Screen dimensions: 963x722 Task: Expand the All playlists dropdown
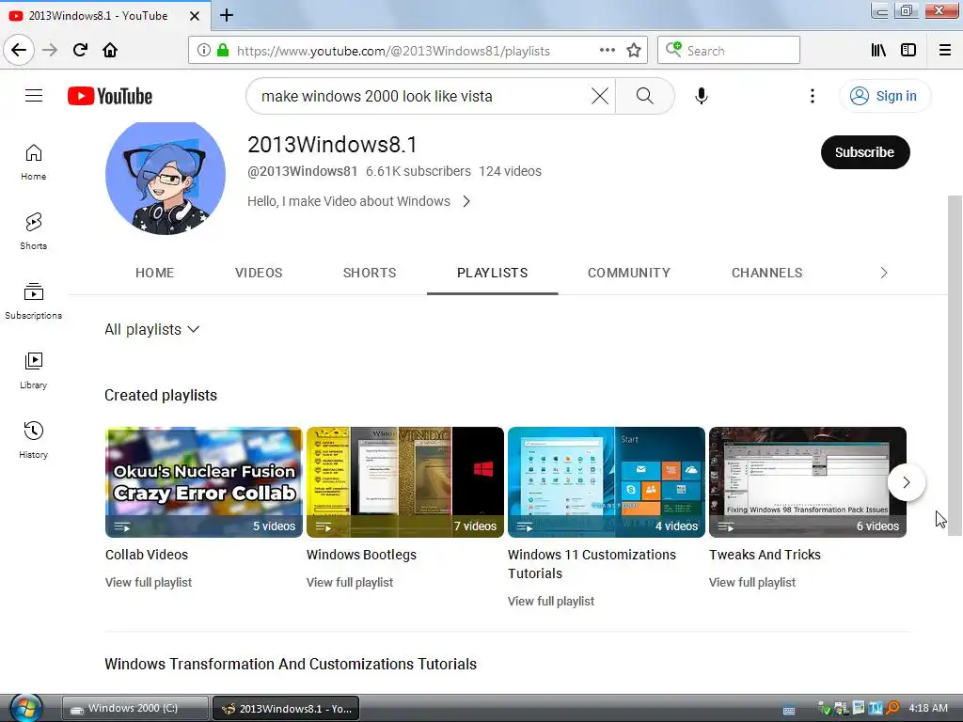(151, 330)
